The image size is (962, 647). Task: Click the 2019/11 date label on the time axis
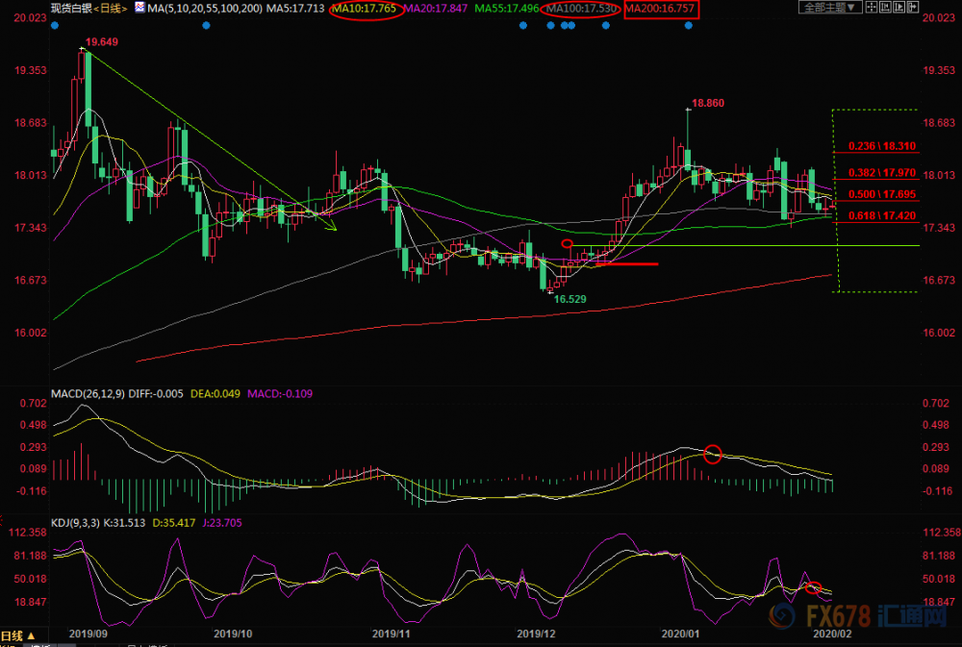click(x=392, y=634)
